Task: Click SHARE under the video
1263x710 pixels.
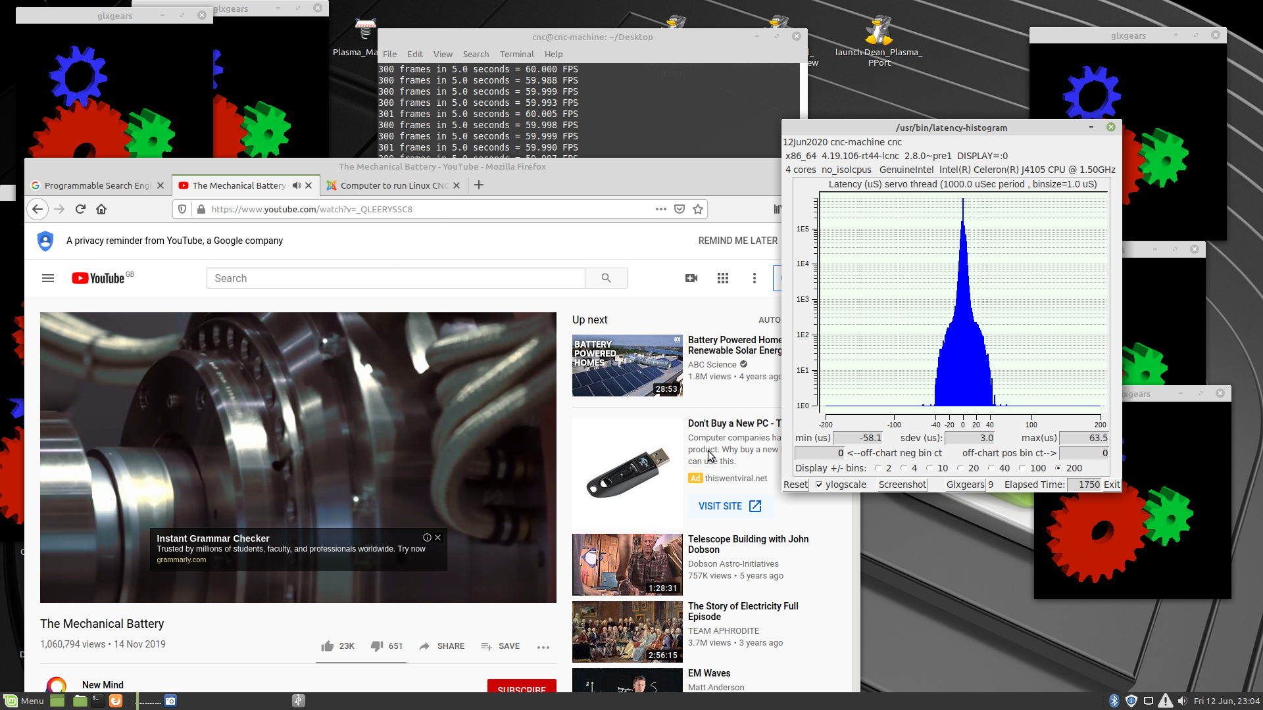Action: [x=441, y=646]
